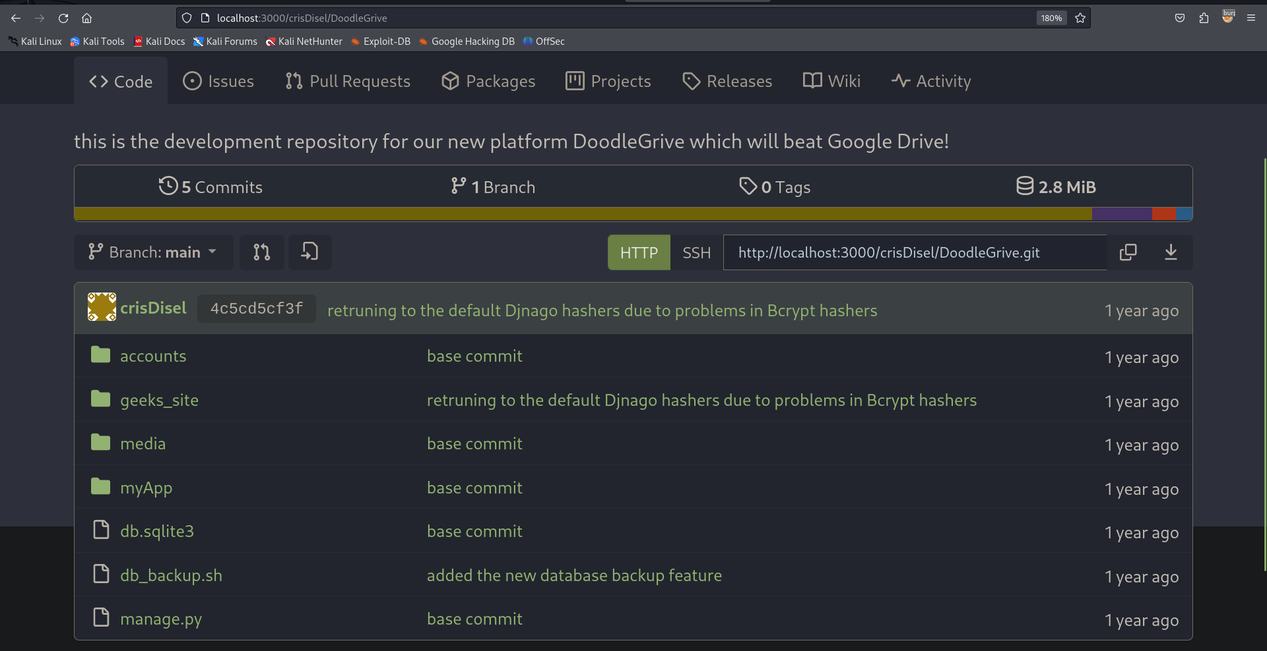1267x651 pixels.
Task: Open the Issues tab
Action: 218,81
